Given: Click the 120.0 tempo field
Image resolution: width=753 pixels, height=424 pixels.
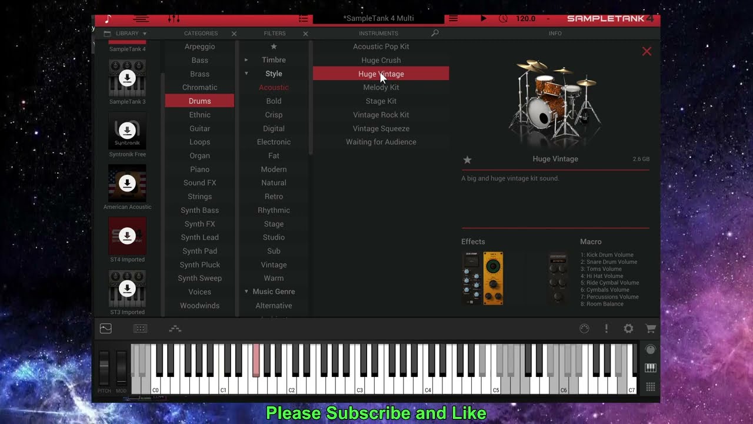Looking at the screenshot, I should pyautogui.click(x=525, y=19).
